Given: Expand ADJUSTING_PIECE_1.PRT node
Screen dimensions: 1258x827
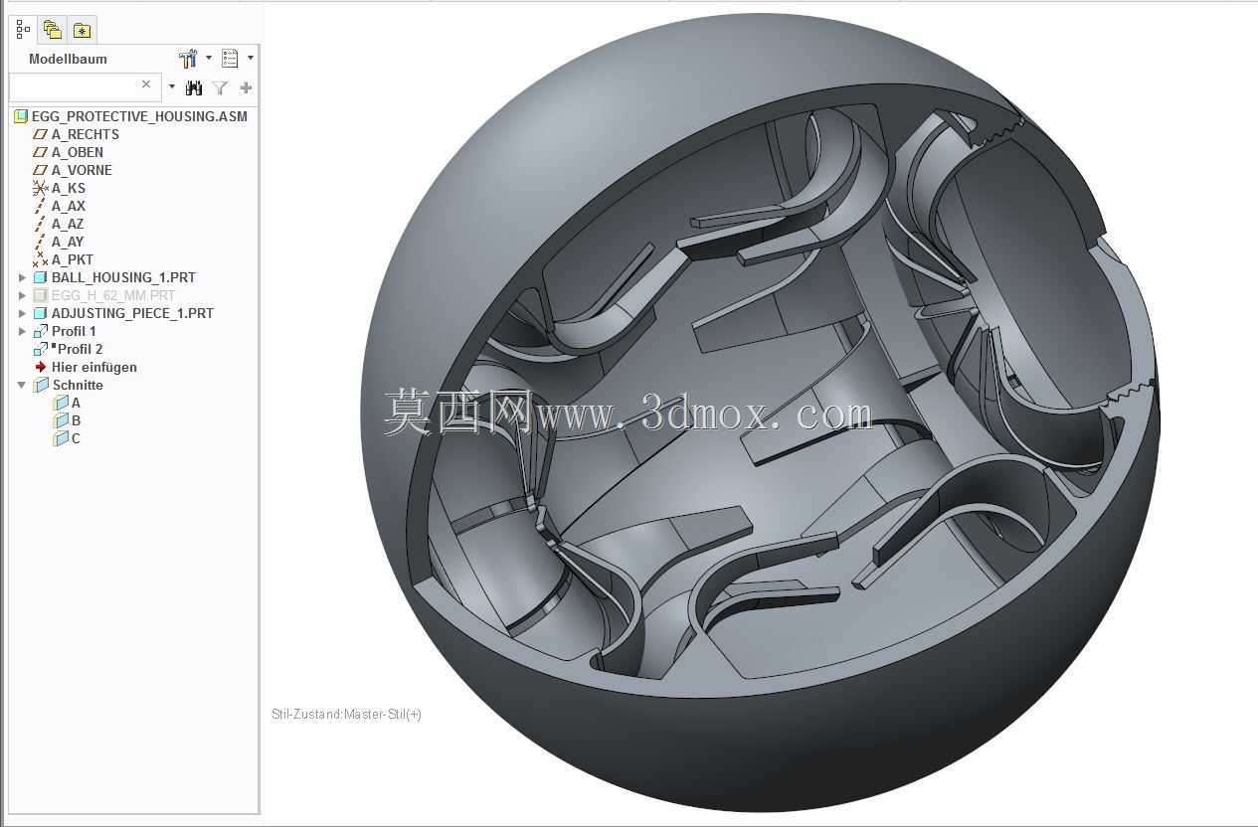Looking at the screenshot, I should coord(23,313).
